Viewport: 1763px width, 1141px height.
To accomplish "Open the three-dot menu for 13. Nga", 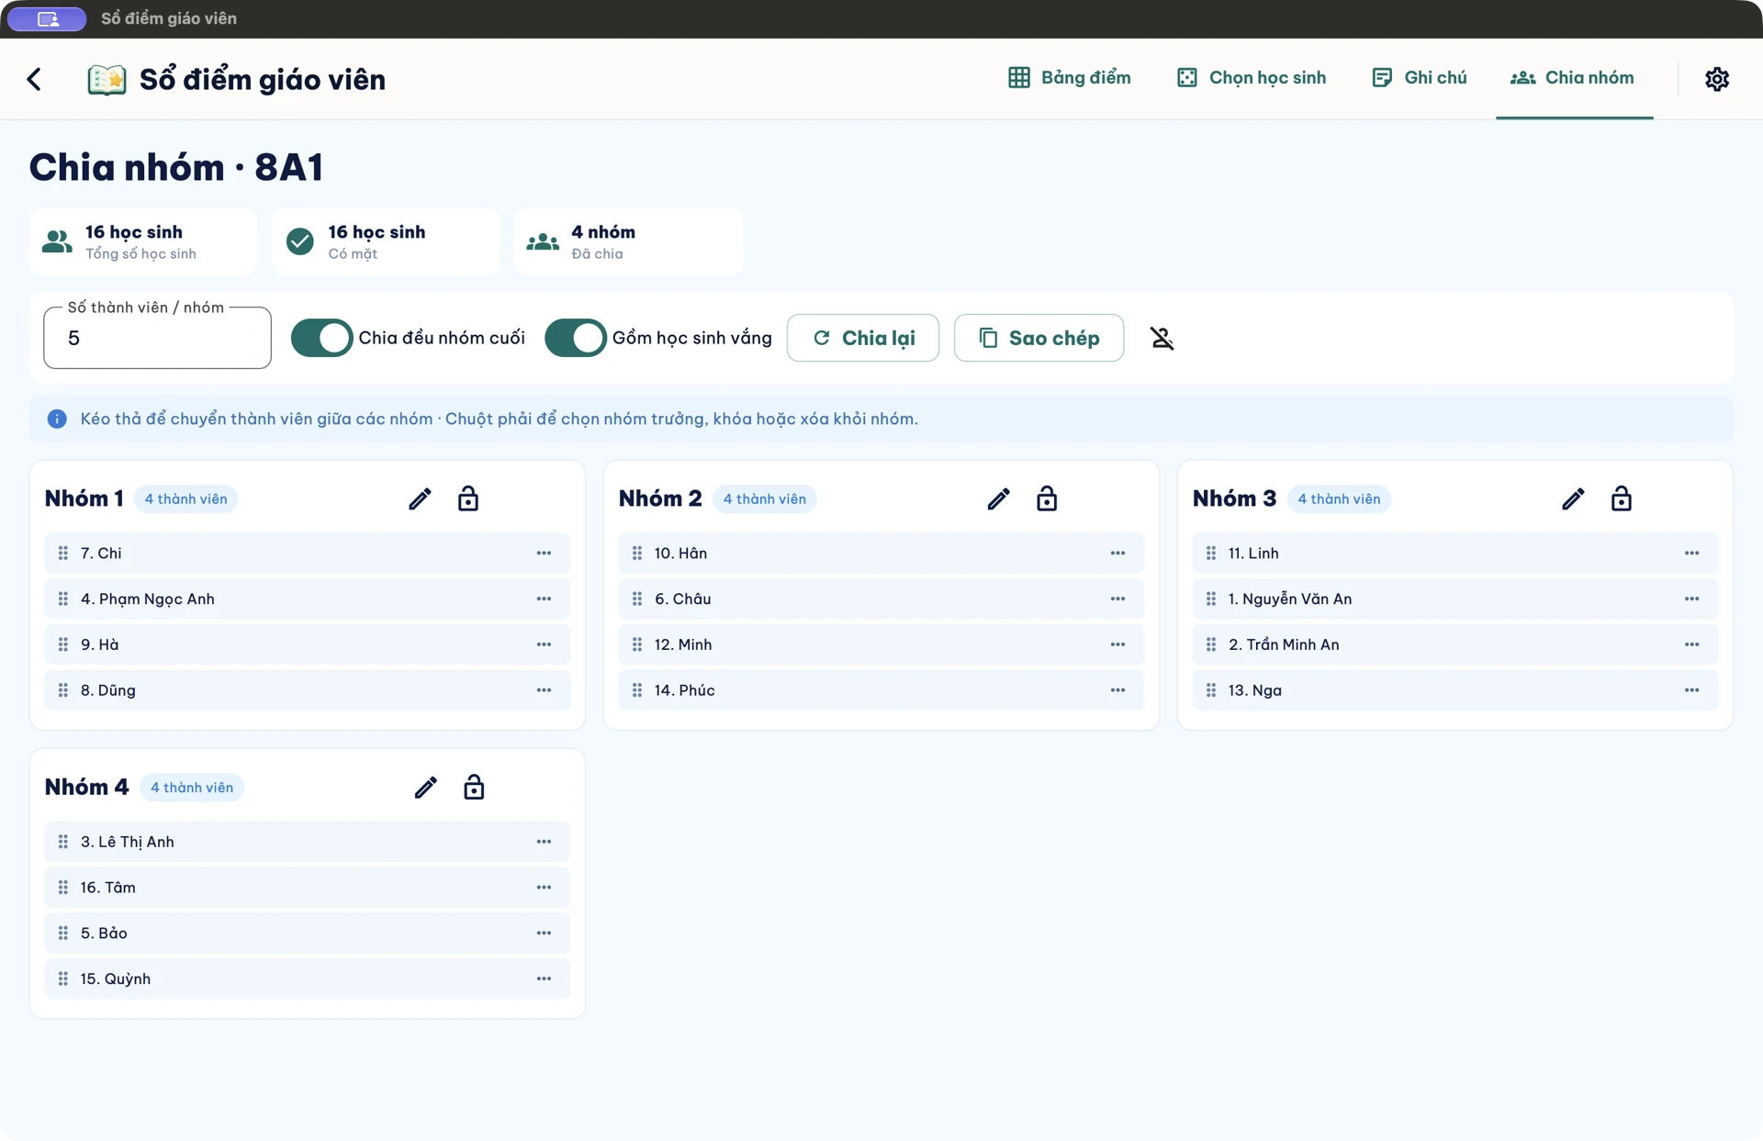I will [1691, 690].
